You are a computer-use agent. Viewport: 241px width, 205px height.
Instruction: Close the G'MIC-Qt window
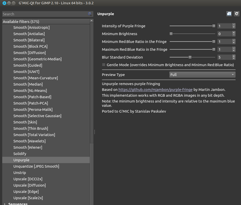click(5, 3)
